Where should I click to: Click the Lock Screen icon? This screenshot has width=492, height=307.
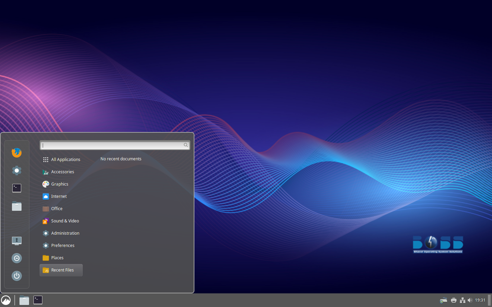16,240
